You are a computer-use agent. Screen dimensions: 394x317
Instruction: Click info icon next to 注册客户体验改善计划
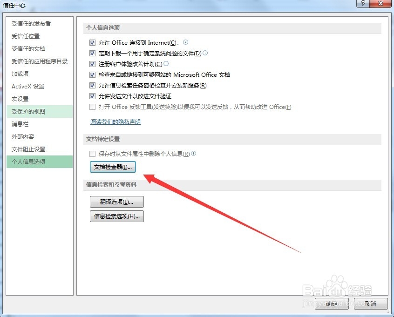(x=166, y=64)
